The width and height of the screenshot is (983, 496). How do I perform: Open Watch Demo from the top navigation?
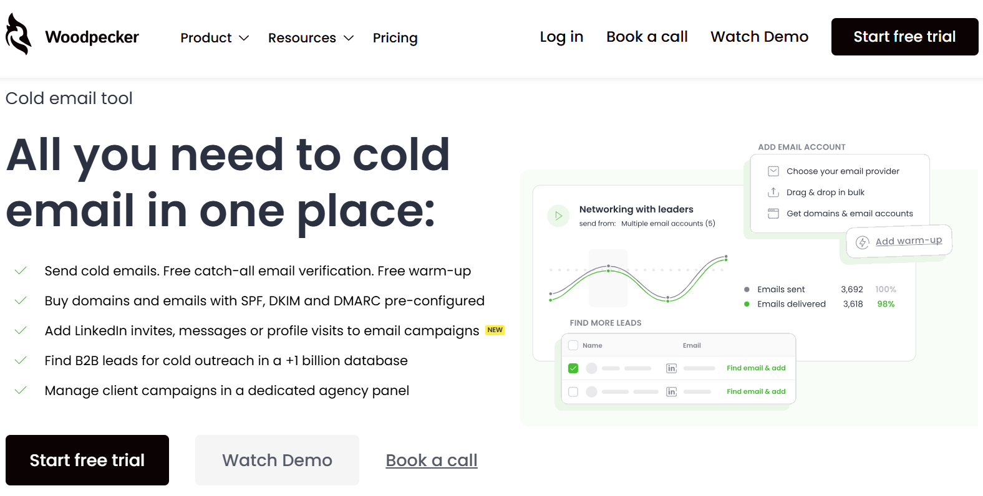(x=759, y=37)
